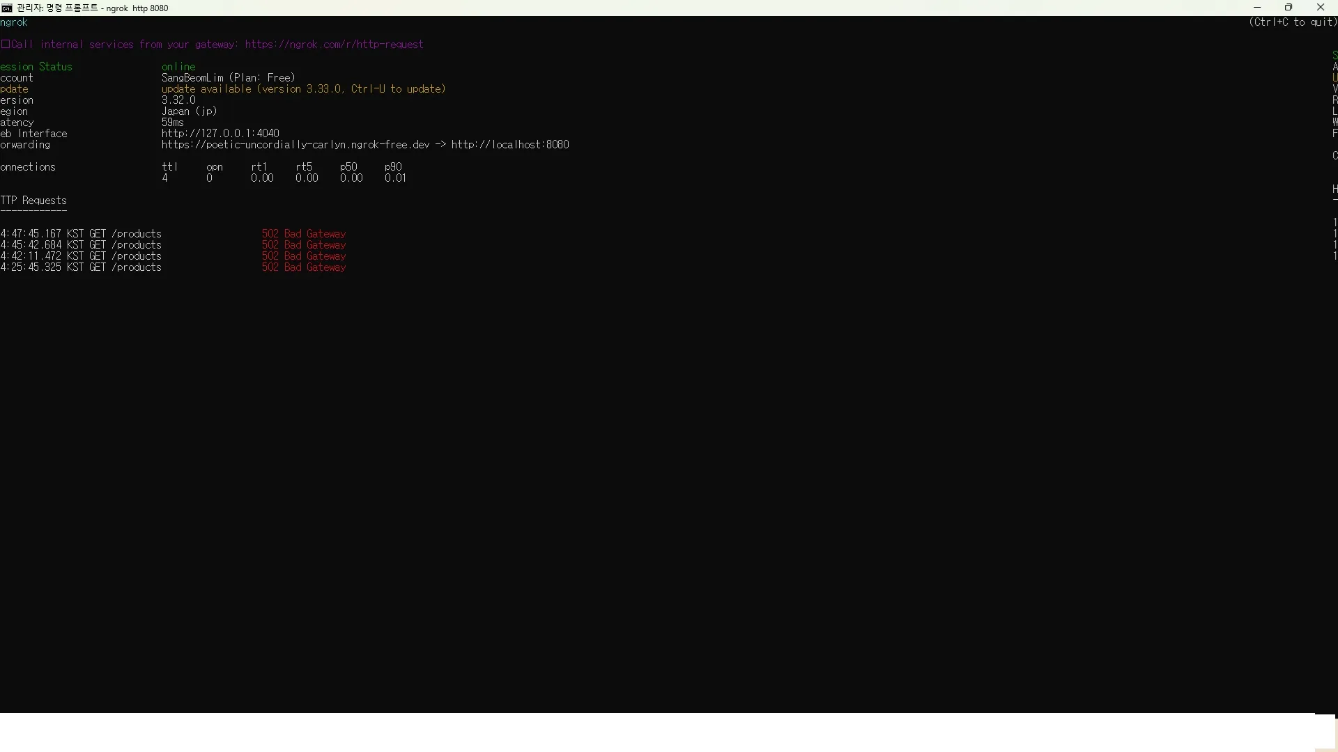The height and width of the screenshot is (752, 1338).
Task: Open the Web Interface URL http://127.0.0.1:4040
Action: 220,134
